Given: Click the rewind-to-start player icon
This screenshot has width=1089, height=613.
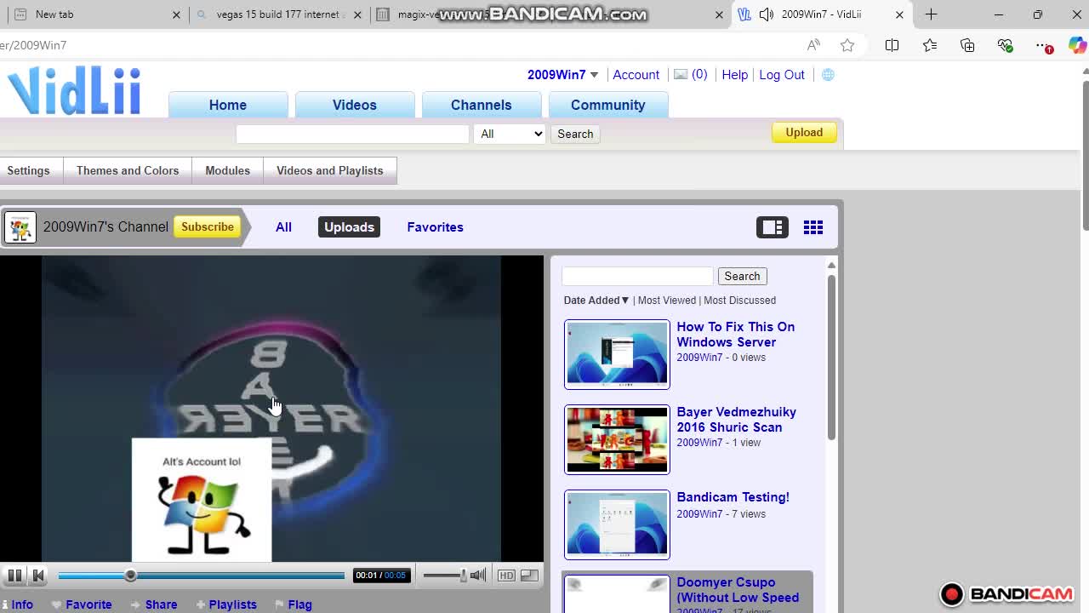Looking at the screenshot, I should point(38,575).
